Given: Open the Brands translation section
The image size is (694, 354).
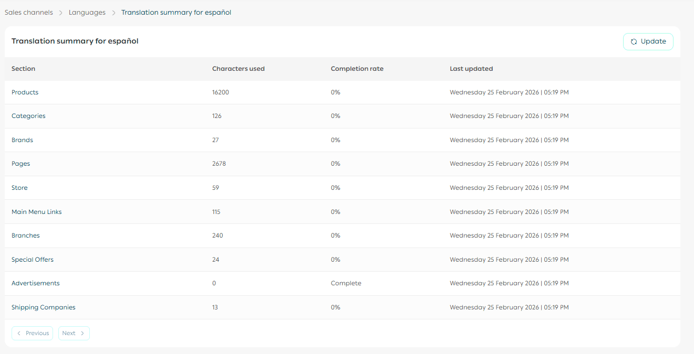Looking at the screenshot, I should 22,140.
